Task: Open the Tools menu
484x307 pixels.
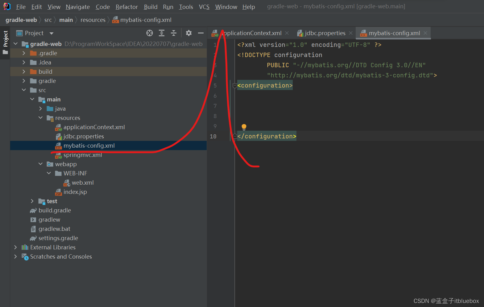Action: 186,7
